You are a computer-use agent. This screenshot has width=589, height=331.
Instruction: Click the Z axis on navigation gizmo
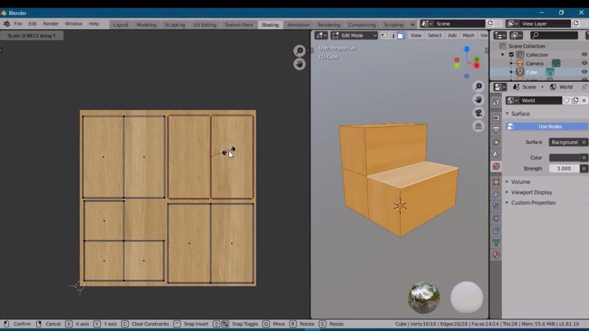[467, 49]
